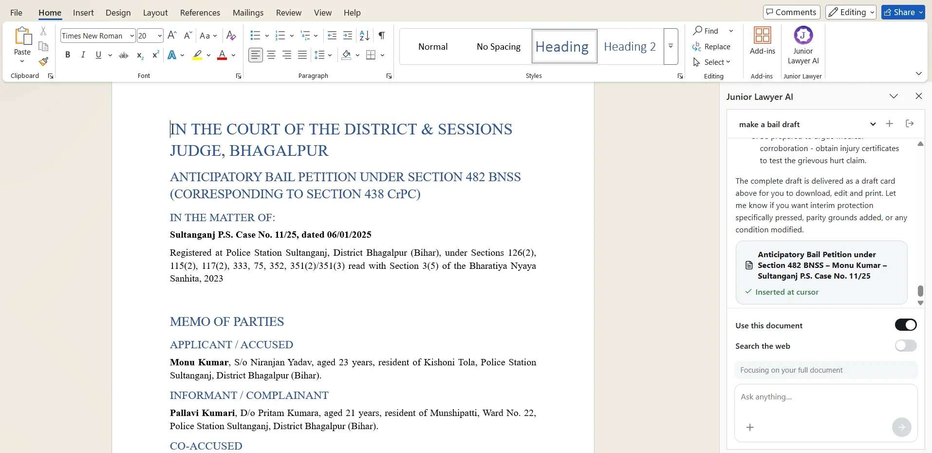Image resolution: width=932 pixels, height=453 pixels.
Task: Increase paragraph indent
Action: coord(348,36)
